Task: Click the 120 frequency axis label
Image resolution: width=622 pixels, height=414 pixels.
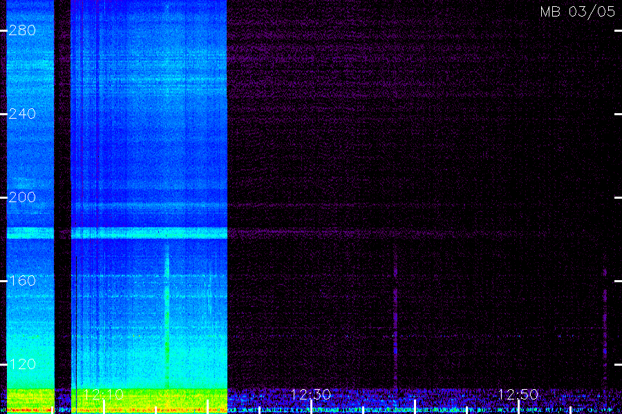Action: 22,364
